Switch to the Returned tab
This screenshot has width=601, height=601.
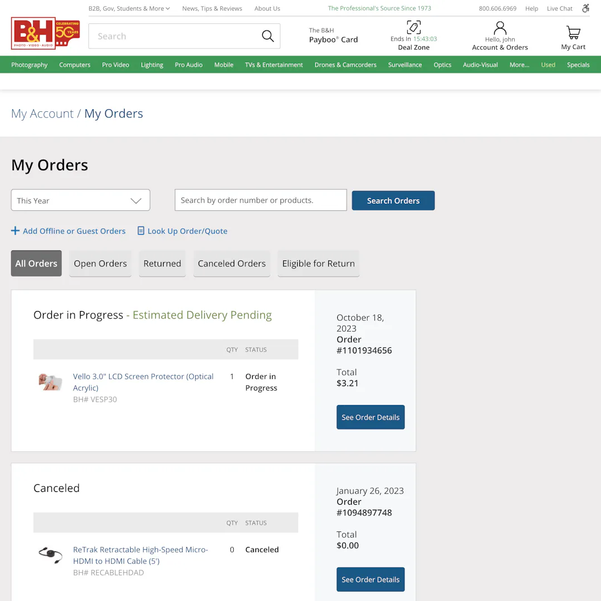tap(162, 263)
